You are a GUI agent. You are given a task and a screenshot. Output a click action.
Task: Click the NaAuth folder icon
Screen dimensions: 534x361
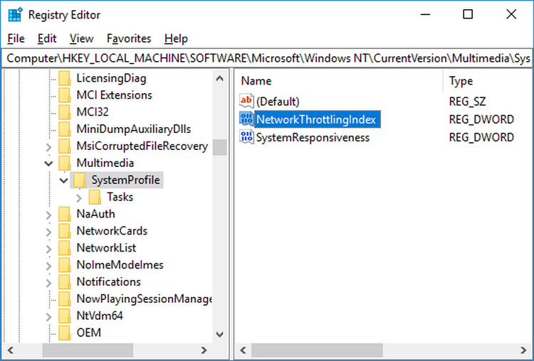pos(65,214)
